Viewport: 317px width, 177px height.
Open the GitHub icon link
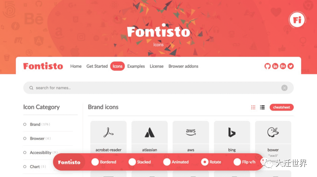[x=267, y=66]
